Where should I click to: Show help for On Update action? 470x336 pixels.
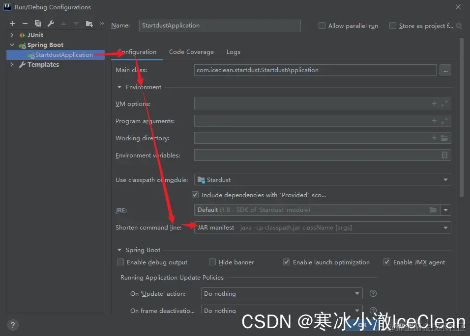pyautogui.click(x=373, y=293)
